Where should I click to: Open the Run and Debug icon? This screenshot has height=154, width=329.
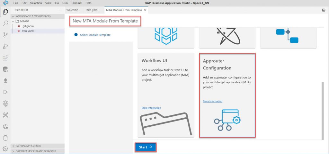point(5,46)
